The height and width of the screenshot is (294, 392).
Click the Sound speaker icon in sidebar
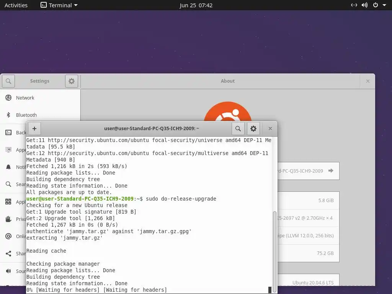point(8,271)
